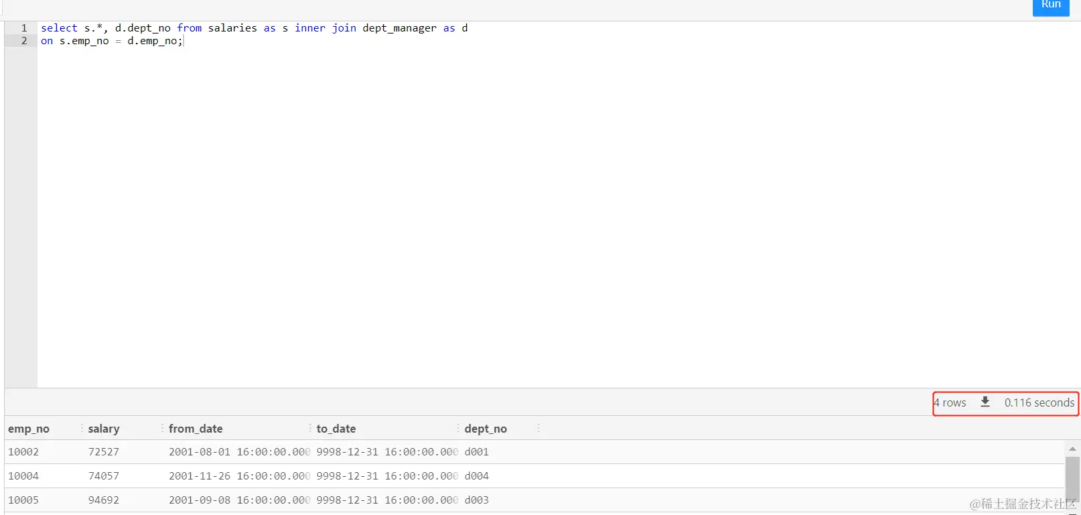Click the column resize handle after dept_no
1081x515 pixels.
pyautogui.click(x=538, y=429)
